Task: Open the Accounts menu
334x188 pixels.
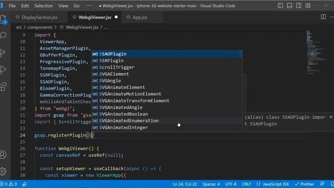Action: click(3, 155)
